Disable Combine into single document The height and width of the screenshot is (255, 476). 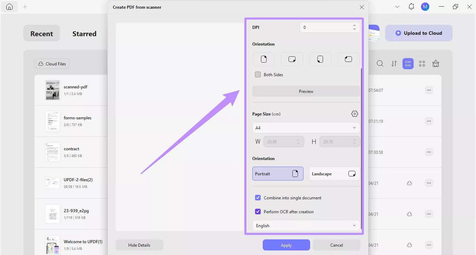point(258,198)
